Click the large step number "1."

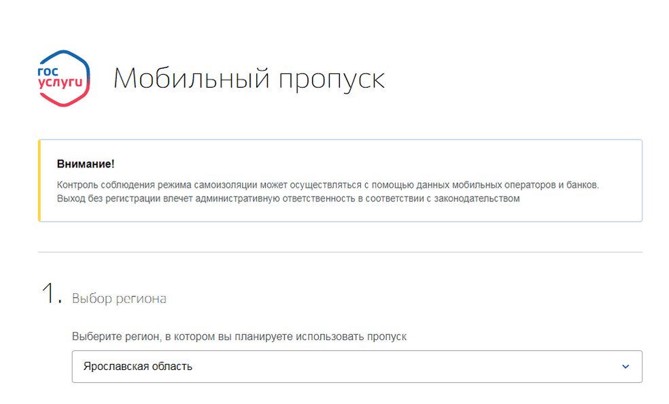(x=52, y=294)
